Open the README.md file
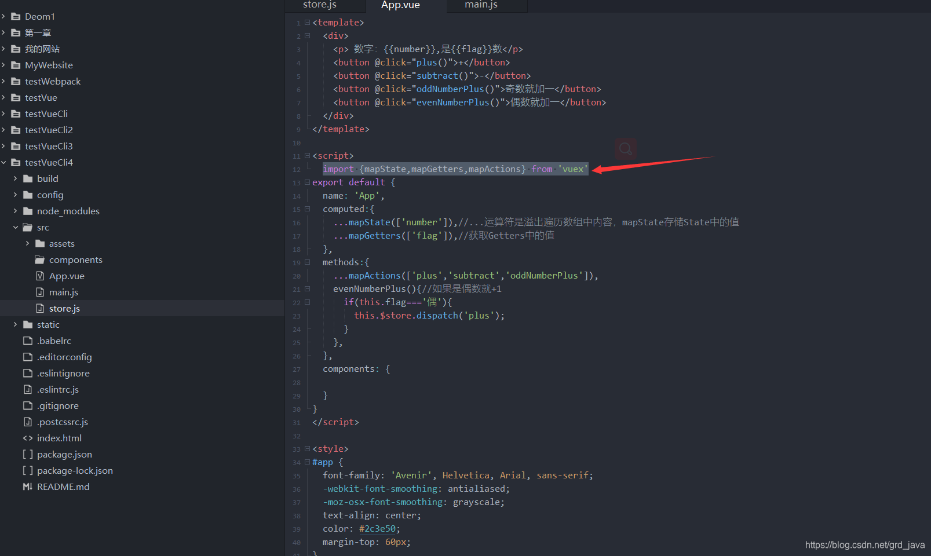The height and width of the screenshot is (556, 931). (63, 487)
